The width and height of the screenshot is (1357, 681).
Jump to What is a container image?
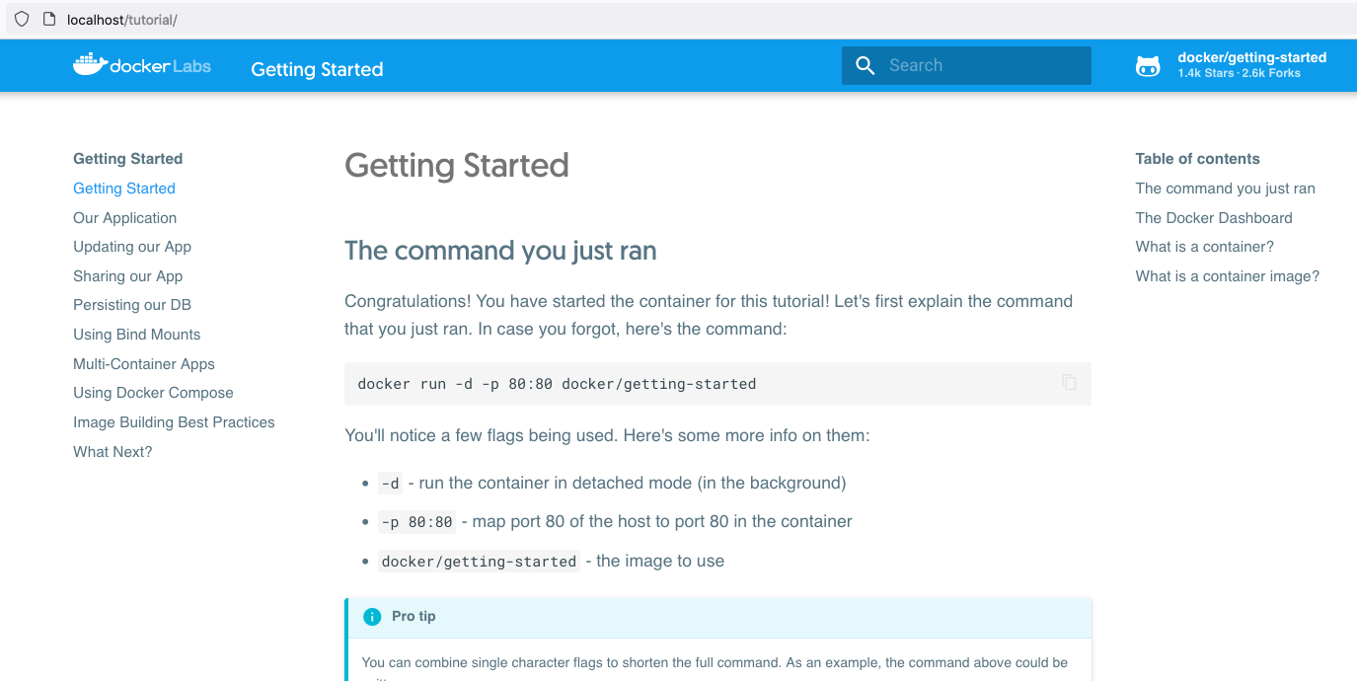point(1228,276)
